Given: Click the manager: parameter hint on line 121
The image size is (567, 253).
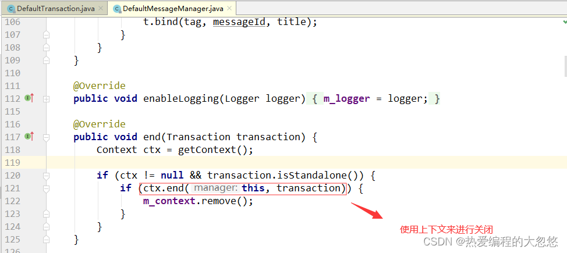Looking at the screenshot, I should coord(215,188).
